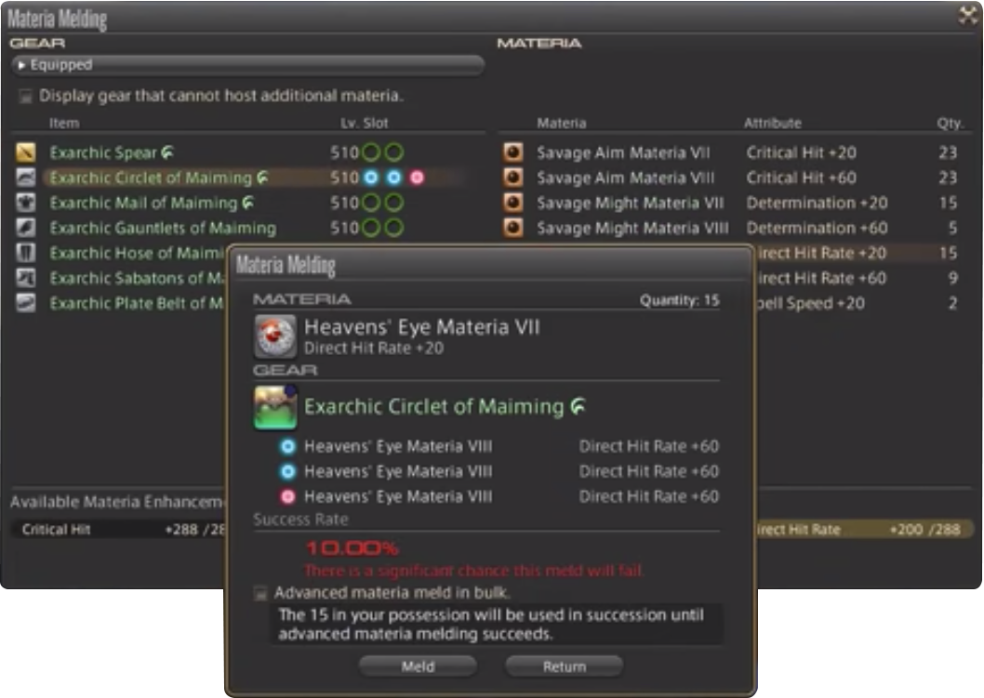Viewport: 984px width, 698px height.
Task: Click the Attribute column header
Action: click(x=773, y=123)
